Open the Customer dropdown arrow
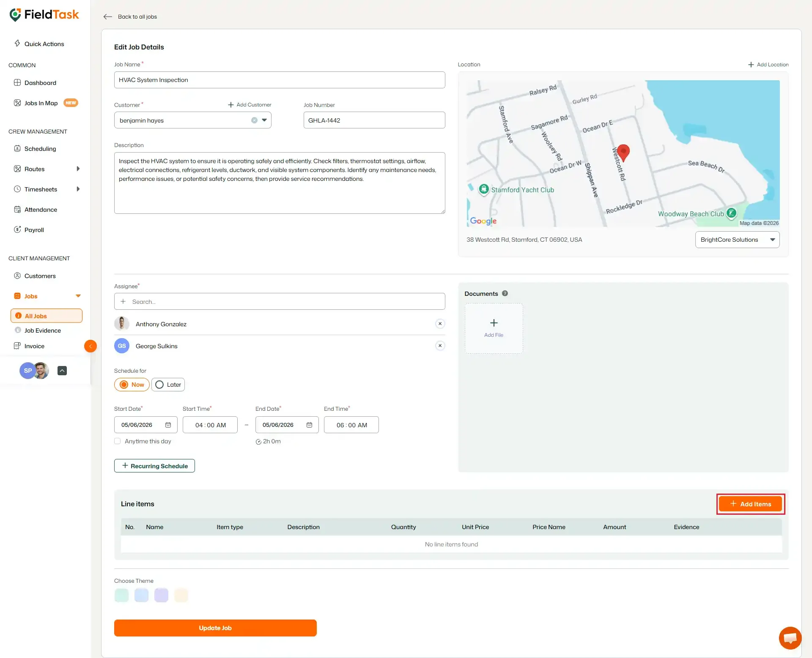Viewport: 812px width, 658px height. click(x=264, y=120)
